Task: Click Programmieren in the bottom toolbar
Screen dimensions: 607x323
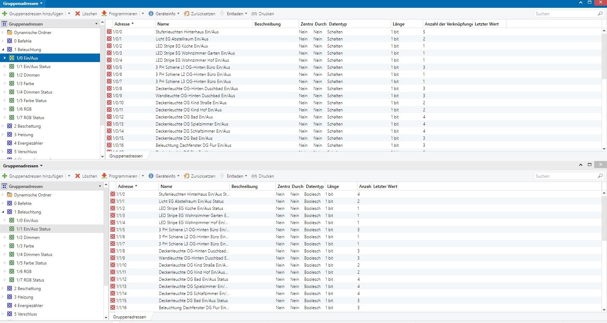Action: pyautogui.click(x=119, y=176)
